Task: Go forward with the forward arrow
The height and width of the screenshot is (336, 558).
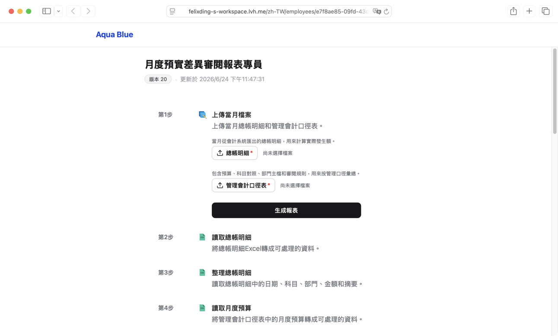Action: coord(88,11)
